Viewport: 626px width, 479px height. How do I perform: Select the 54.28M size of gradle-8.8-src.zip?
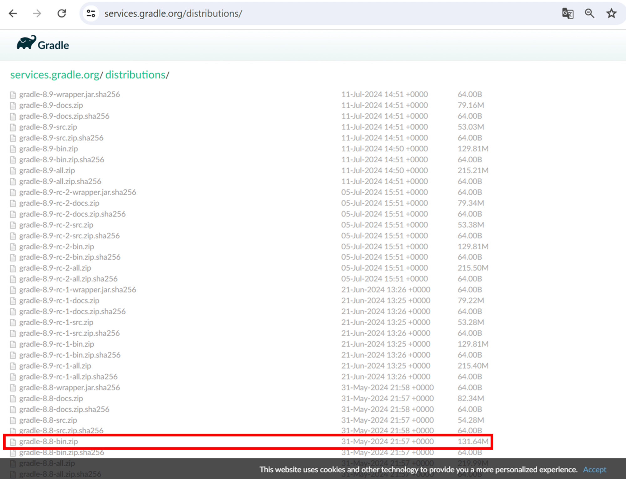471,420
